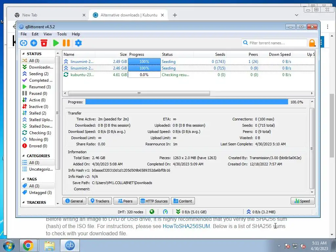Open the Help menu

tap(76, 34)
